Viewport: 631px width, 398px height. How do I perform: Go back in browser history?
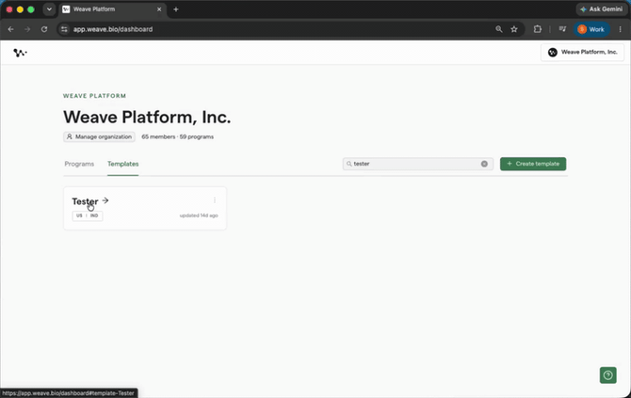pos(11,29)
